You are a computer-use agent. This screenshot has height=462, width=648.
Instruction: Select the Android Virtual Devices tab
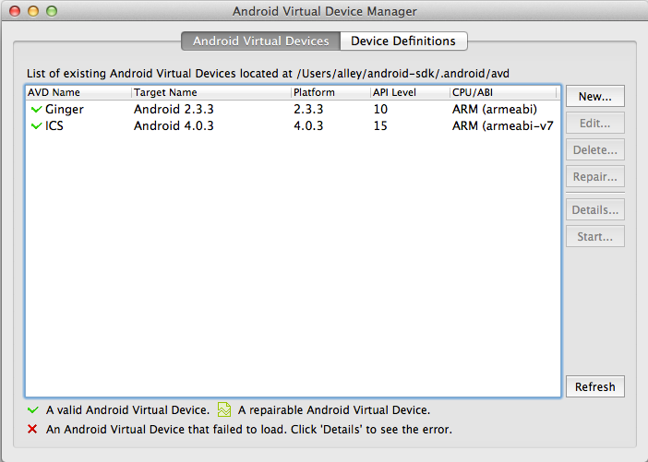[261, 41]
